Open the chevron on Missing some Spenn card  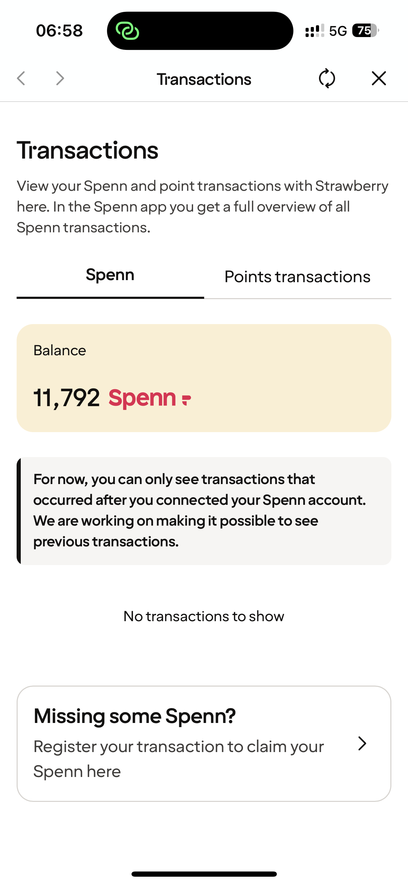[x=362, y=743]
